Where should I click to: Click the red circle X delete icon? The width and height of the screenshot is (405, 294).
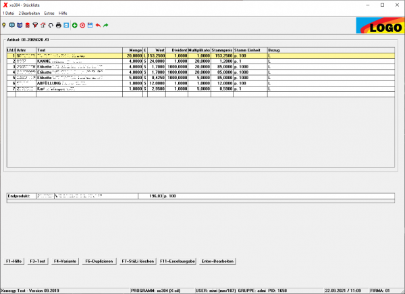[82, 25]
